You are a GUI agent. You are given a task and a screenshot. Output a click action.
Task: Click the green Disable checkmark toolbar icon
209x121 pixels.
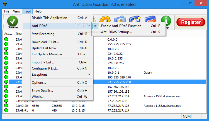(13, 22)
